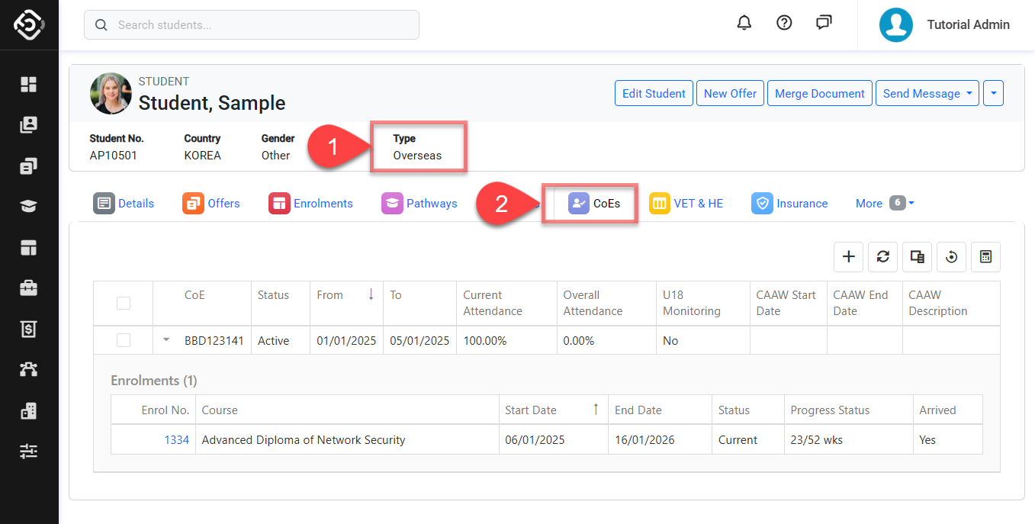Open the Send Message dropdown
This screenshot has width=1035, height=524.
coord(927,93)
